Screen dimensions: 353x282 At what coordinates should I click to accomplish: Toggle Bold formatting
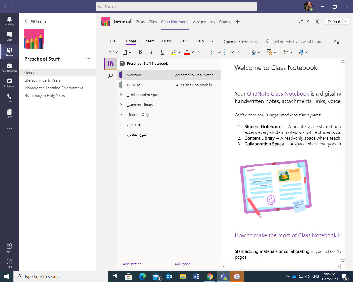141,52
